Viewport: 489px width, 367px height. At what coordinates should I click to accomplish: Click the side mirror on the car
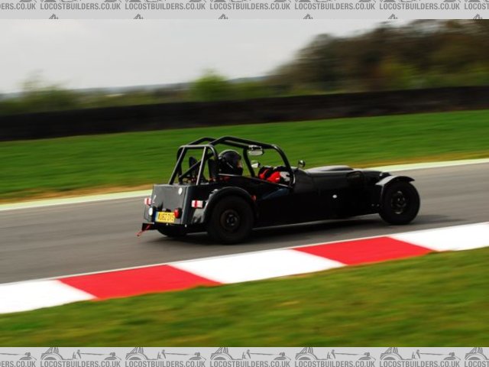point(301,164)
